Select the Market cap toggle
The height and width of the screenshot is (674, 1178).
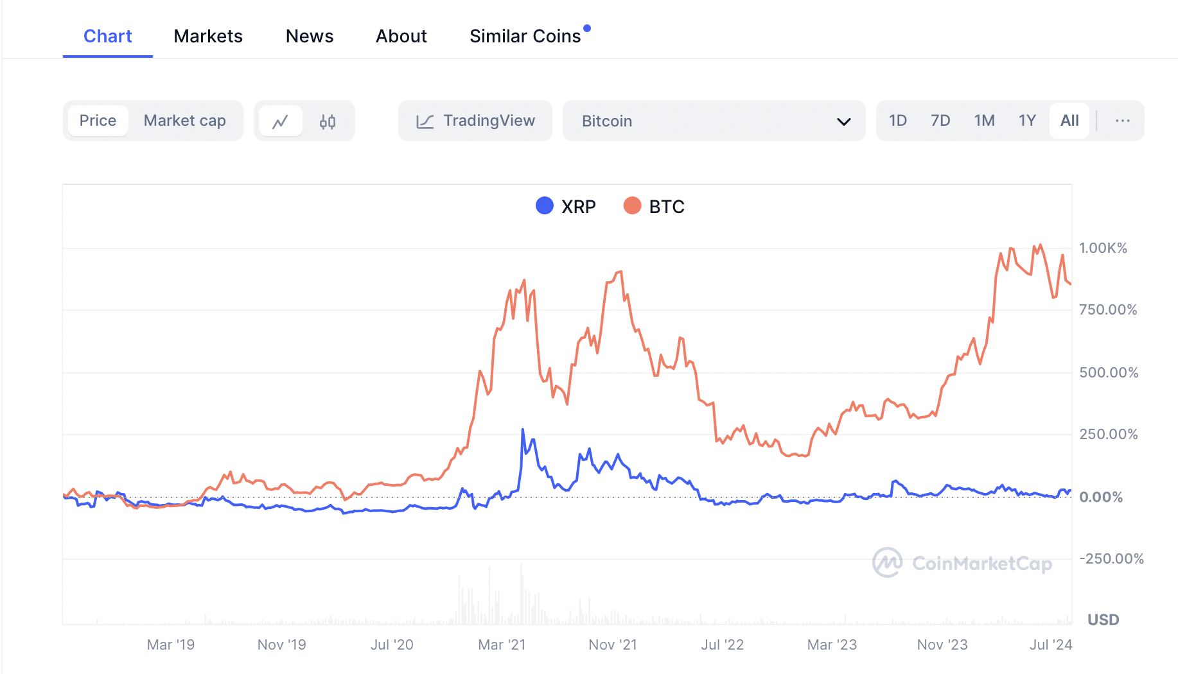click(x=185, y=121)
